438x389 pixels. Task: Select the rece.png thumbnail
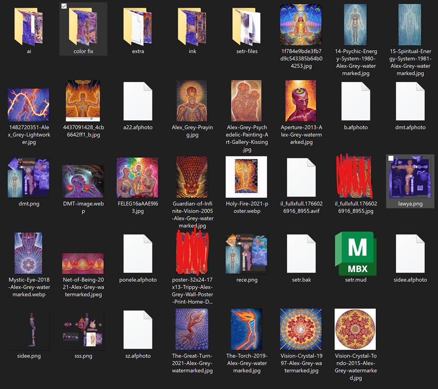[246, 254]
